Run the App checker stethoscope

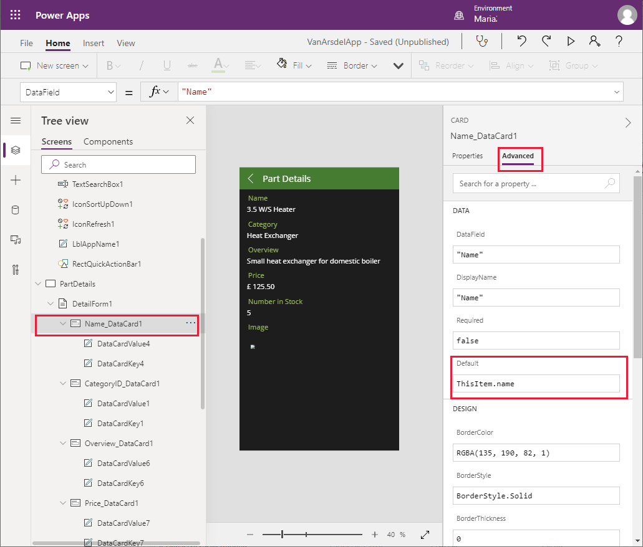pos(482,41)
